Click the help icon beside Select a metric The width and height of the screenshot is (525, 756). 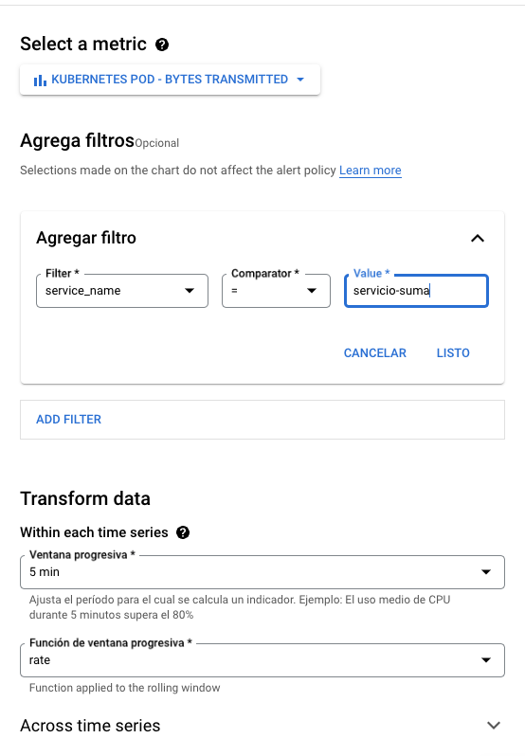[x=162, y=45]
